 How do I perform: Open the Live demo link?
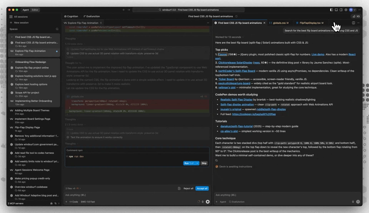click(318, 54)
